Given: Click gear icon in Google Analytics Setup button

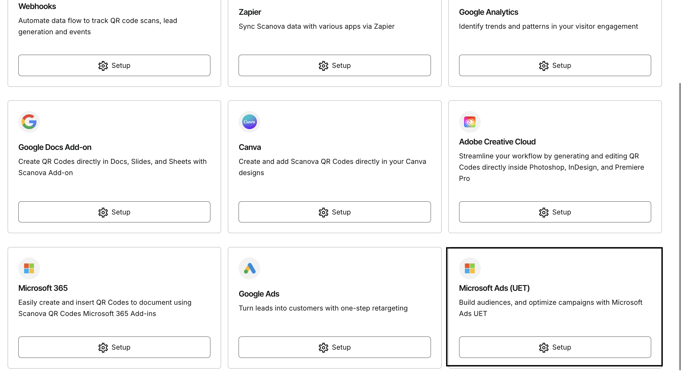Looking at the screenshot, I should pyautogui.click(x=544, y=66).
